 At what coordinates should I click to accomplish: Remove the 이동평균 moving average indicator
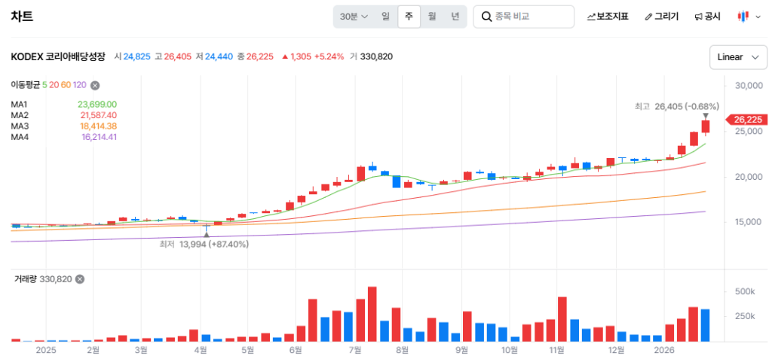[x=95, y=86]
